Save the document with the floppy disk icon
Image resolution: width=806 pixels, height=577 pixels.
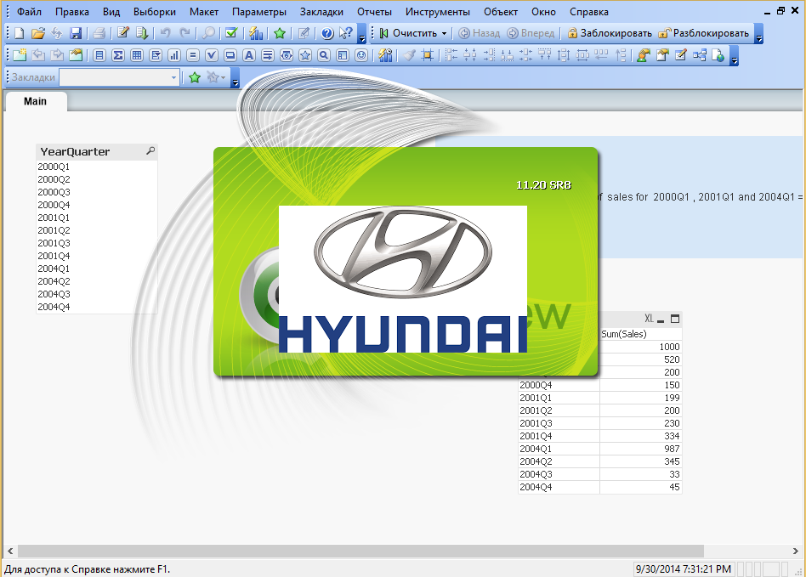coord(76,33)
